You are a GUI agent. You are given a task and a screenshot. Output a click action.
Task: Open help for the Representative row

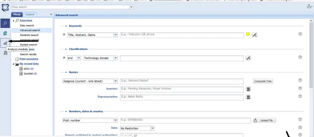300,96
